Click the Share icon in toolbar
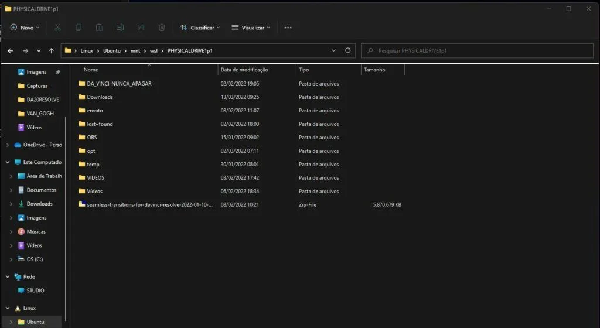This screenshot has width=600, height=328. [141, 28]
